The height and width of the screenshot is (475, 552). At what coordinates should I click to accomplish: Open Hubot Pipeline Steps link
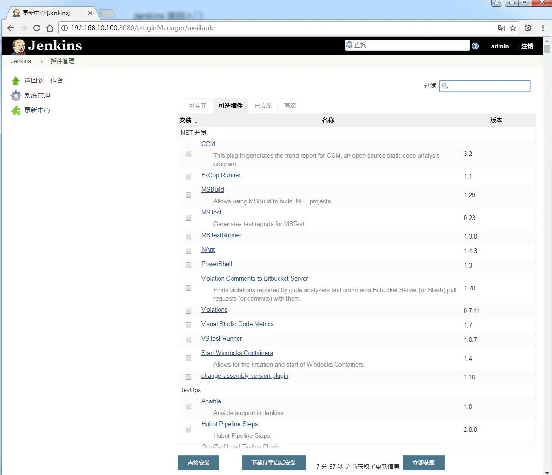click(230, 424)
